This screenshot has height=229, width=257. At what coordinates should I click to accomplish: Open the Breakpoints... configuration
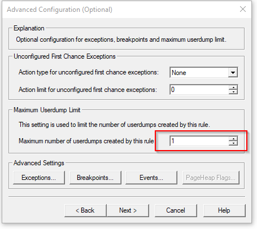click(95, 178)
